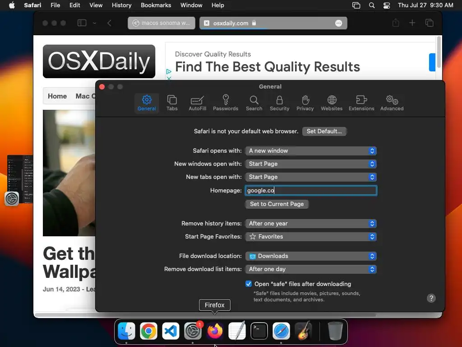Open the tab group chevron next to sidebar icon
Image resolution: width=462 pixels, height=347 pixels.
point(94,23)
